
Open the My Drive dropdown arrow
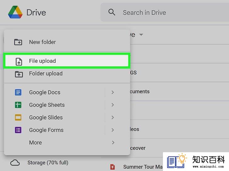[141, 35]
